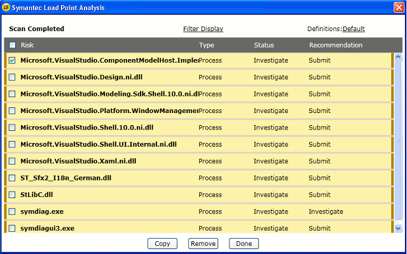Viewport: 407px width, 254px height.
Task: Click the Copy button
Action: 163,244
